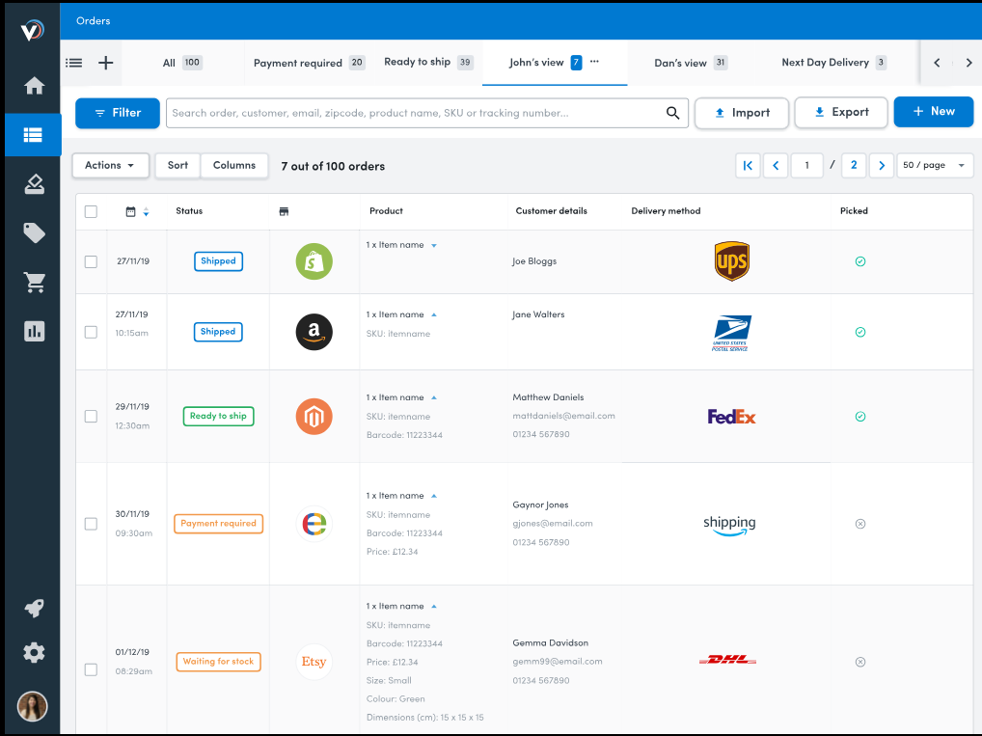Open the Actions dropdown
This screenshot has width=982, height=736.
coord(111,165)
